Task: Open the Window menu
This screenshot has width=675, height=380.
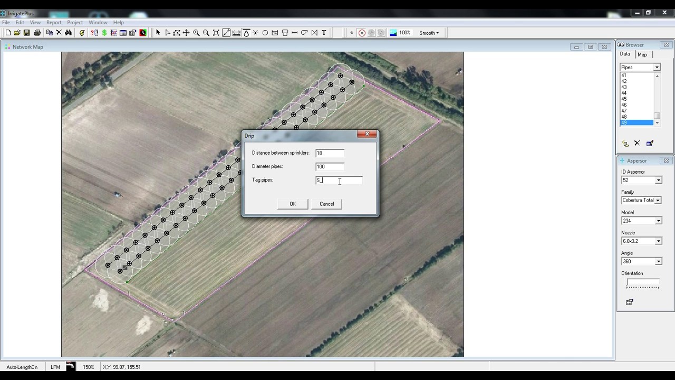Action: pos(98,23)
